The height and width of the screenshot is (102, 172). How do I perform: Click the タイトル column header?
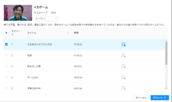click(32, 33)
